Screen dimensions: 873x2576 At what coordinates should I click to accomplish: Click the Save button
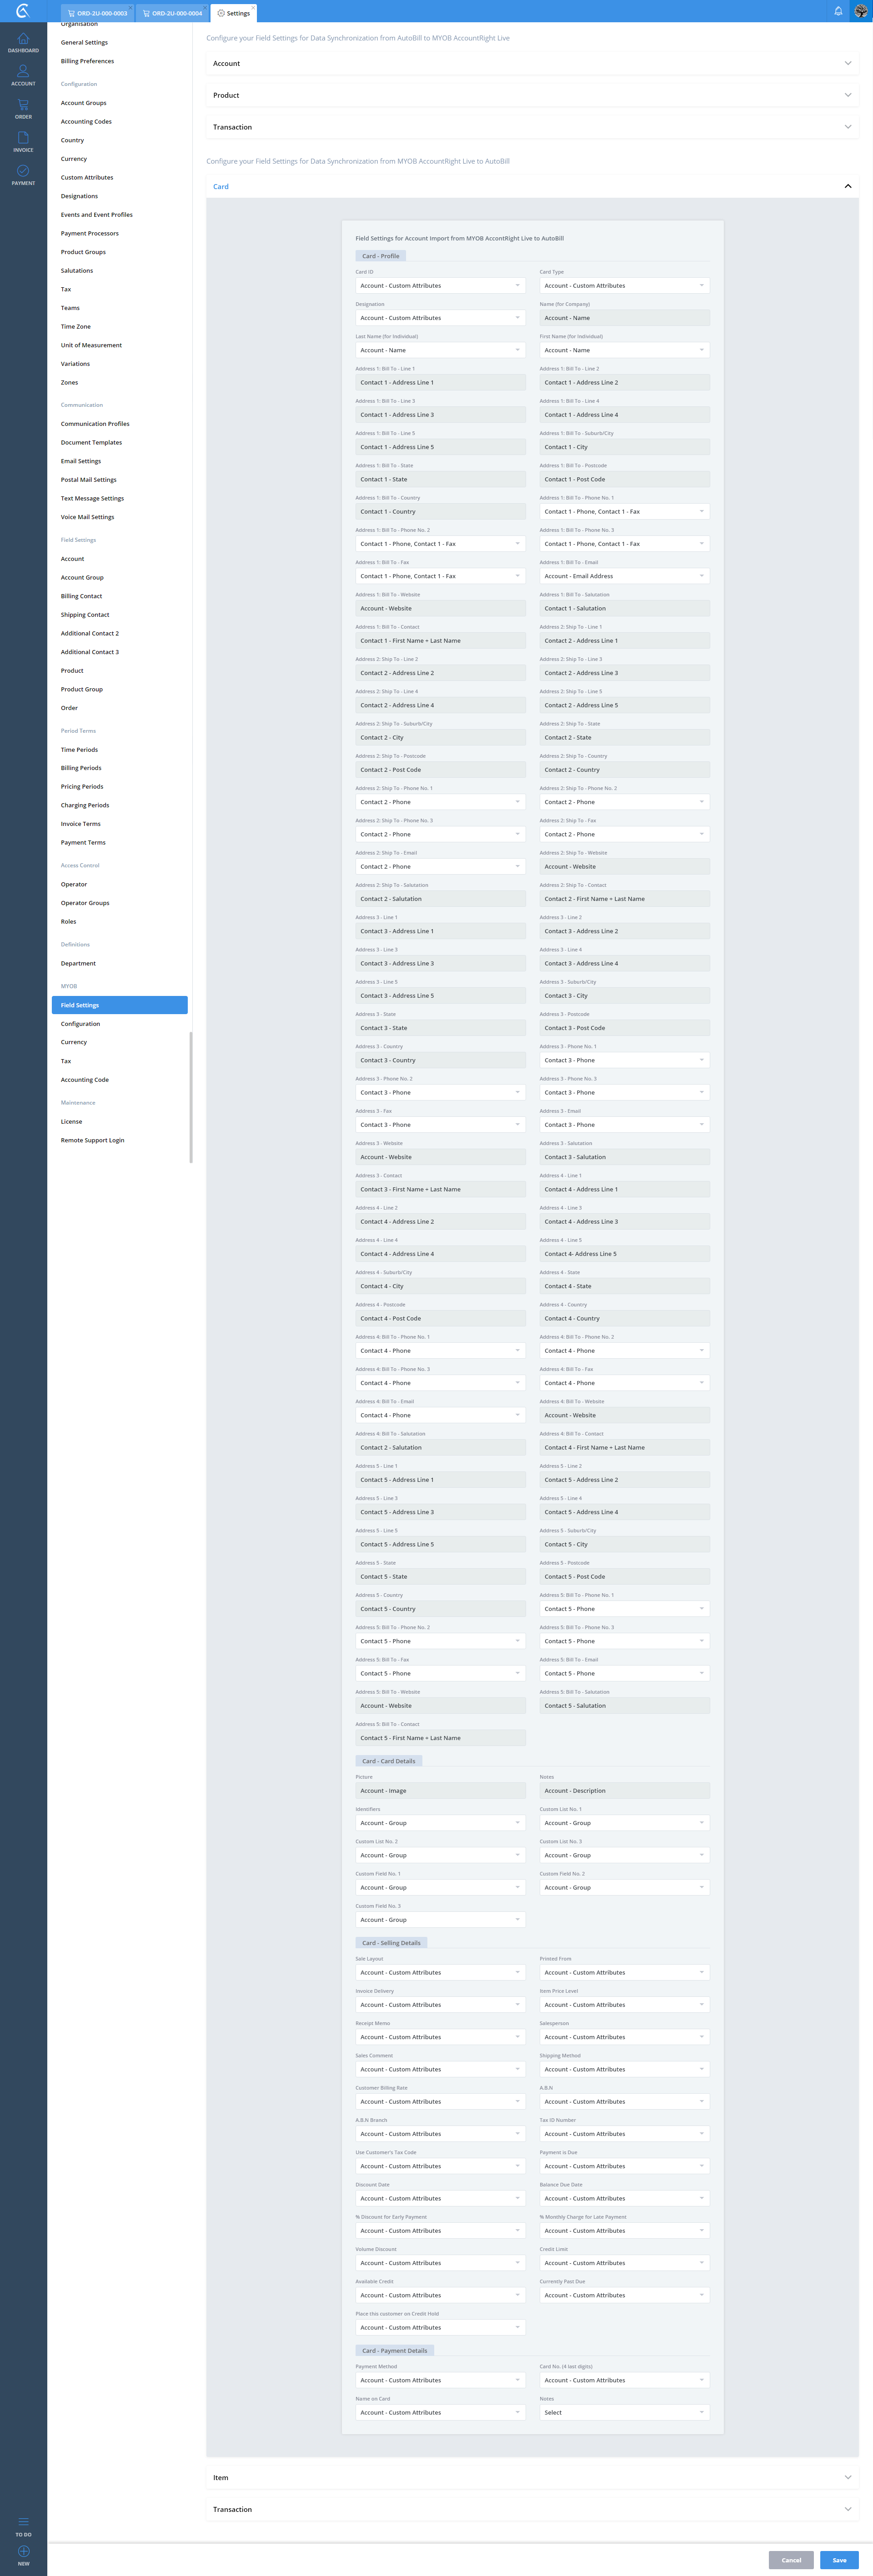coord(839,2560)
